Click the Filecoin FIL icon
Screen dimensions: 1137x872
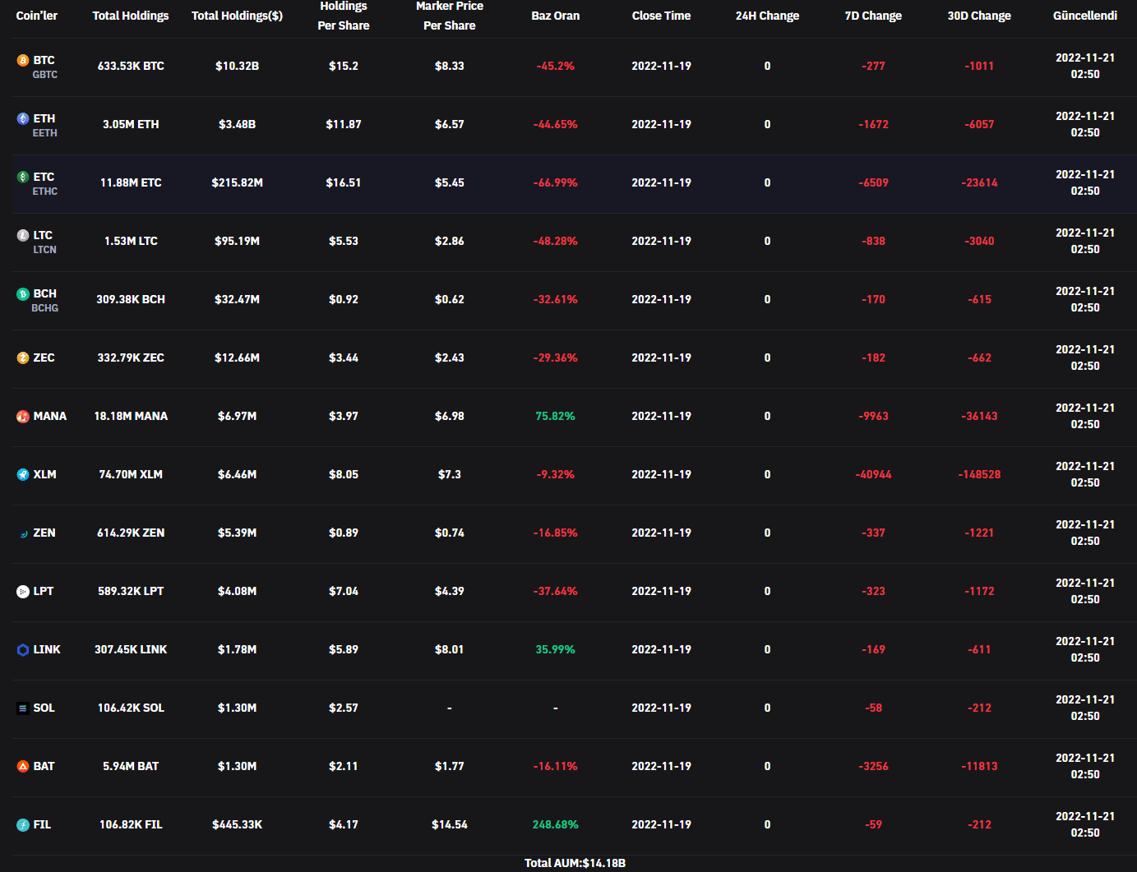pos(23,824)
